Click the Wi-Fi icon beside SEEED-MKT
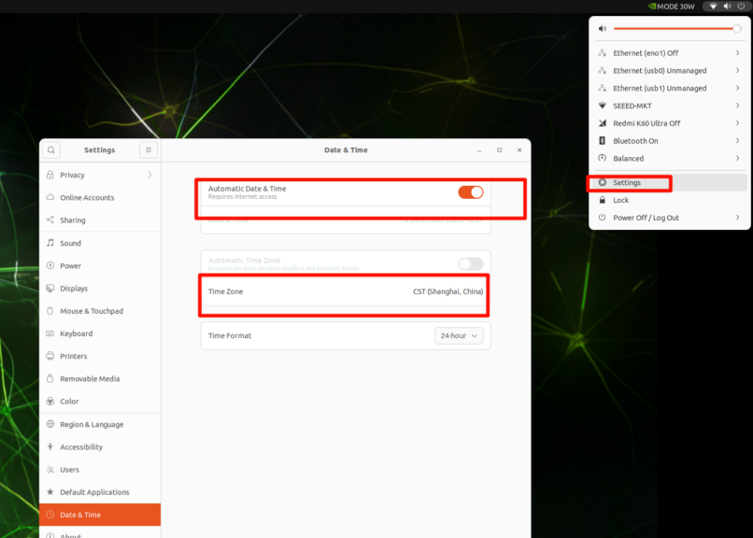 [603, 106]
